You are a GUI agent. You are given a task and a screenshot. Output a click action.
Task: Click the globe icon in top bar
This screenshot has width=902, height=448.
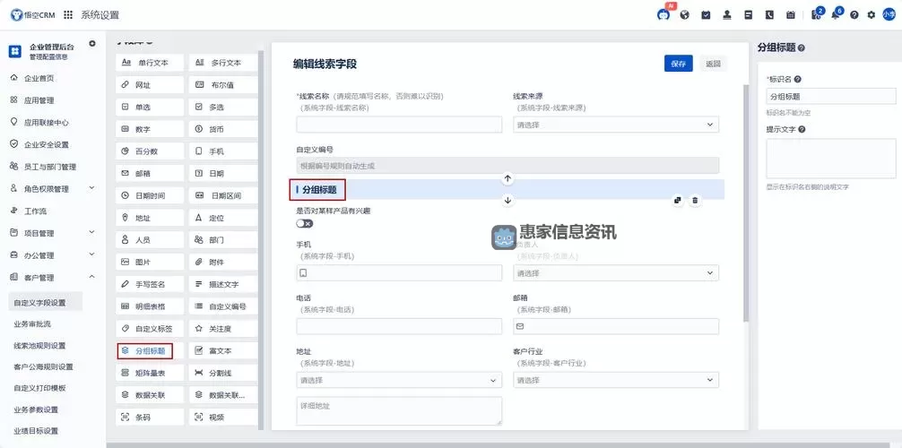pos(684,15)
